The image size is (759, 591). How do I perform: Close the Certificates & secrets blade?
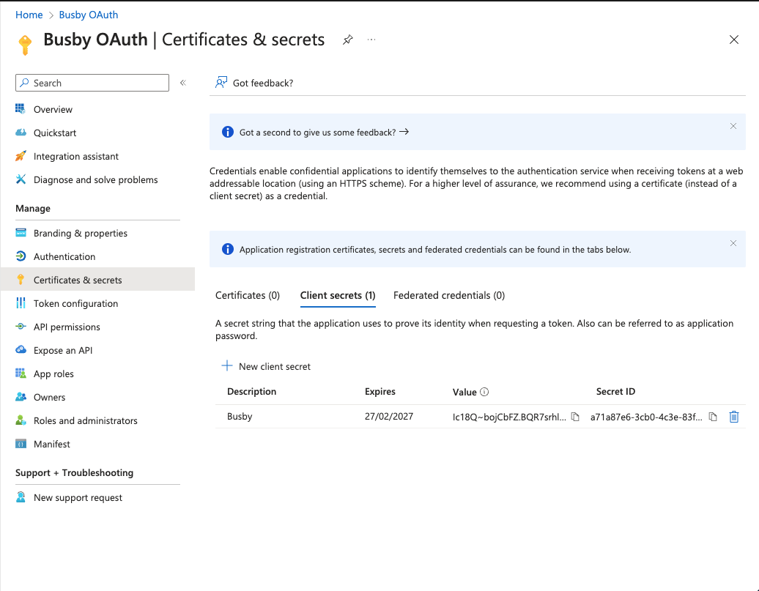[734, 40]
